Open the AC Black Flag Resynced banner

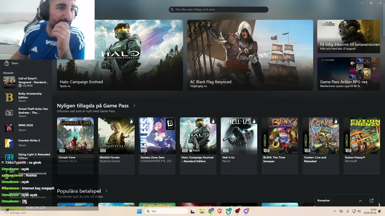click(x=250, y=55)
